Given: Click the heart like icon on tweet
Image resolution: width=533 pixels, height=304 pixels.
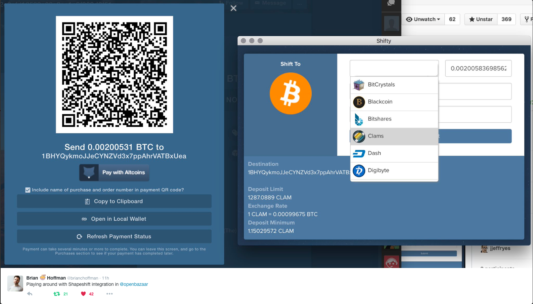Looking at the screenshot, I should [83, 294].
